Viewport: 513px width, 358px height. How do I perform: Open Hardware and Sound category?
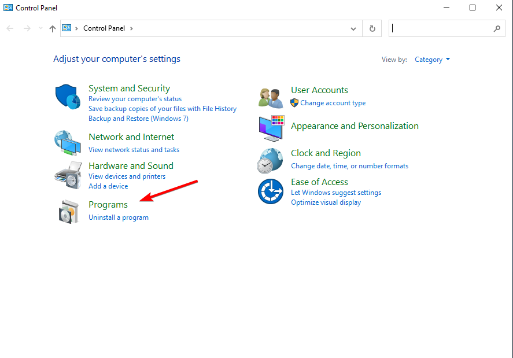pyautogui.click(x=131, y=165)
